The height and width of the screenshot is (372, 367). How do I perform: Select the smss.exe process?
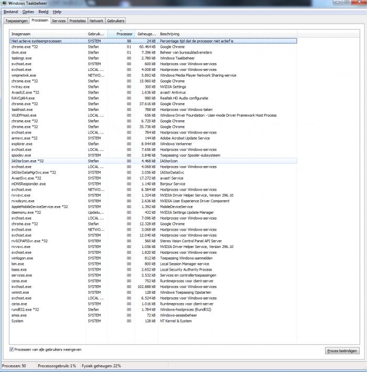pyautogui.click(x=154, y=315)
